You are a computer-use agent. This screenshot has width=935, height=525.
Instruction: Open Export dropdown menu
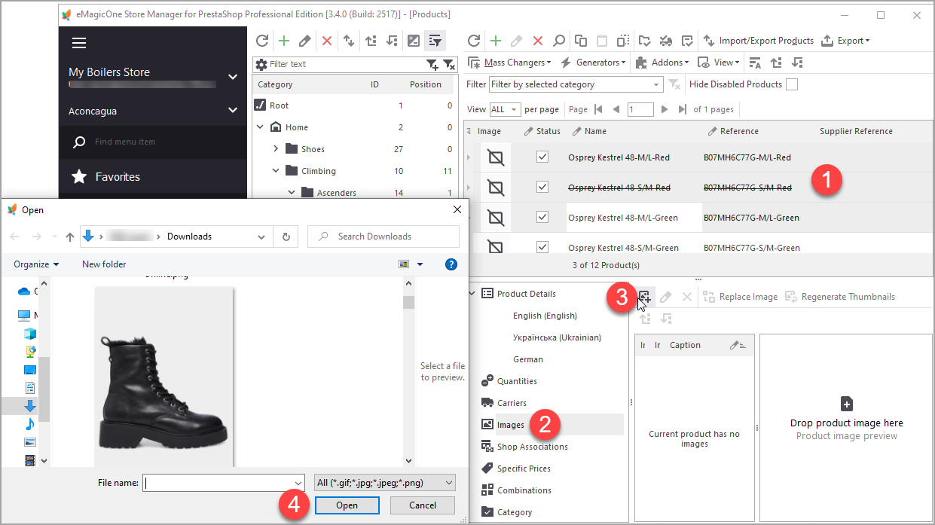846,41
